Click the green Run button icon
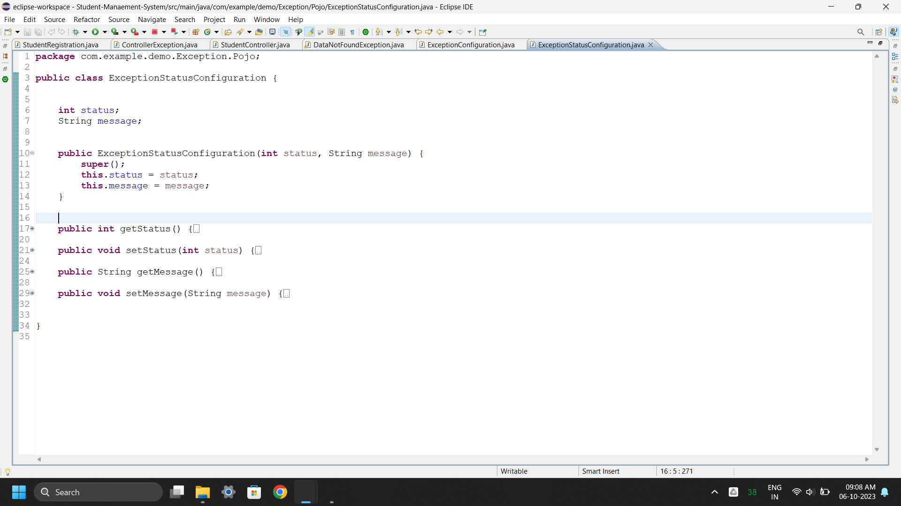This screenshot has width=901, height=506. pyautogui.click(x=95, y=32)
